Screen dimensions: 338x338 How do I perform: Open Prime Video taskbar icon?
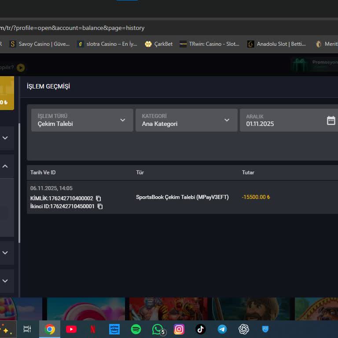tap(114, 329)
